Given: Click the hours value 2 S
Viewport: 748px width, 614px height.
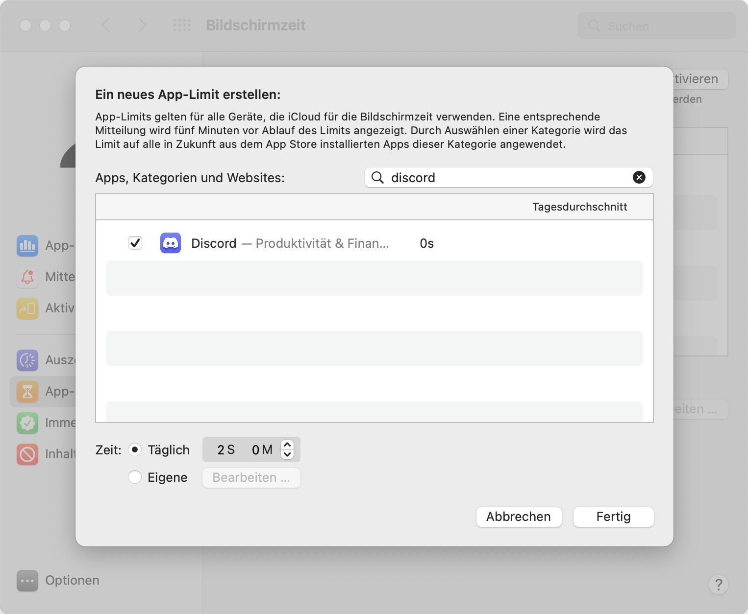Looking at the screenshot, I should coord(226,449).
